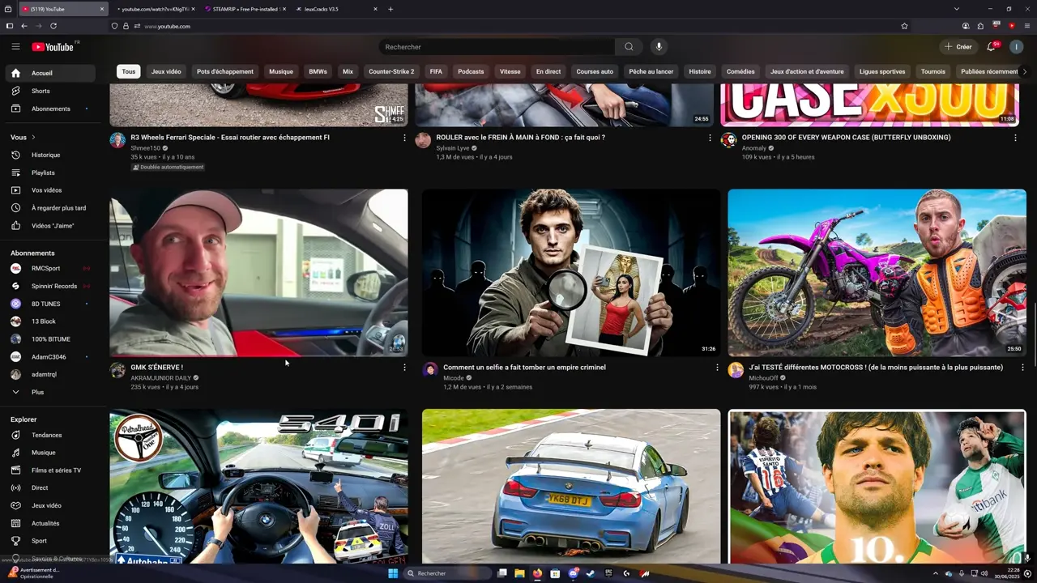Start voice search with the microphone

click(659, 47)
